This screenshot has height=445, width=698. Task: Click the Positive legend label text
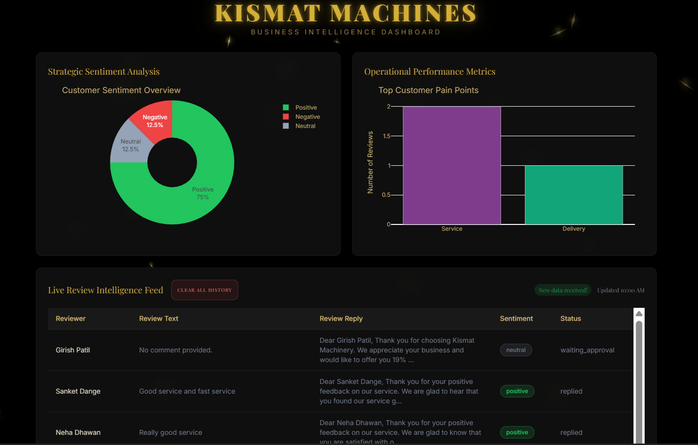[x=306, y=108]
